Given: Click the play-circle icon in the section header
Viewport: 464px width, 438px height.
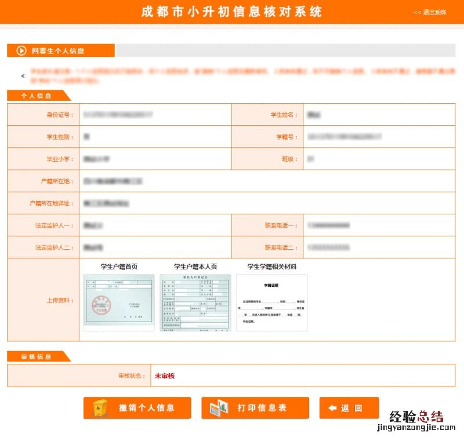Looking at the screenshot, I should (x=22, y=50).
